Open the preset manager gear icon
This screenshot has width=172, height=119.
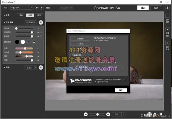coord(42,8)
